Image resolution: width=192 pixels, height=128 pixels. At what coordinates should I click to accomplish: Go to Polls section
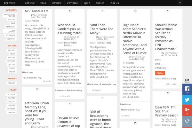pyautogui.click(x=13, y=54)
